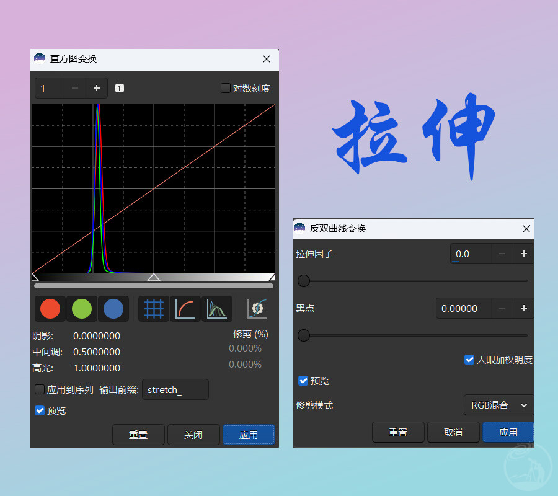This screenshot has width=558, height=496.
Task: Click 应用 in the 反双曲线变换 dialog
Action: click(x=508, y=432)
